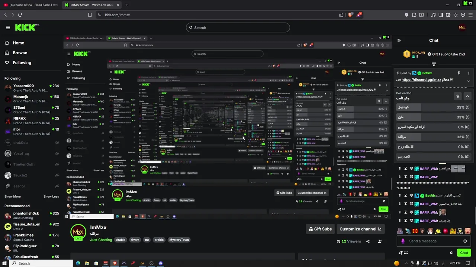Viewport: 476px width, 267px height.
Task: Click the Customize channel button
Action: click(360, 229)
